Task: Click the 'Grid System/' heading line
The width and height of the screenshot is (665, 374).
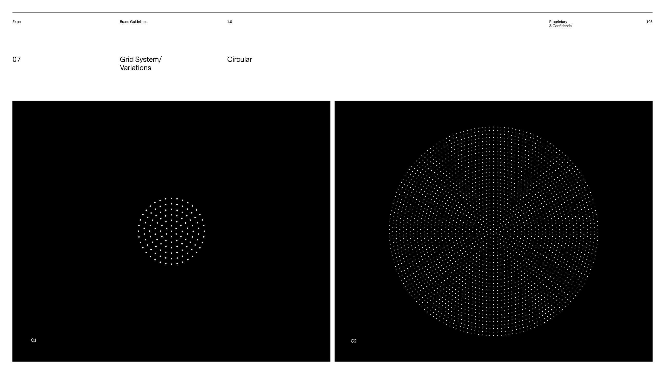Action: [x=141, y=59]
